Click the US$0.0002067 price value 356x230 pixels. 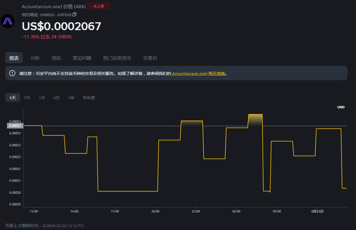(x=62, y=26)
